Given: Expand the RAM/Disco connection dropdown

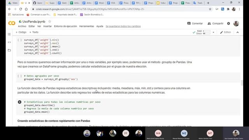Looking at the screenshot, I should point(214,32).
